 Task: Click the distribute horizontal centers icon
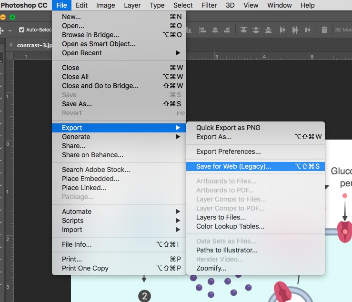coord(295,30)
